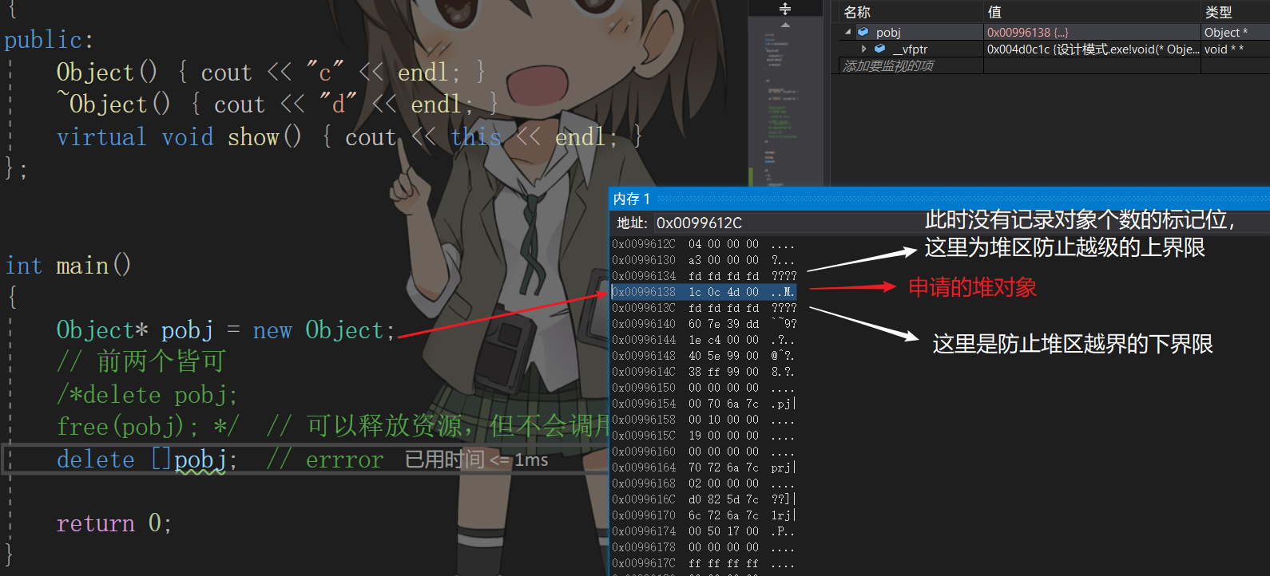The width and height of the screenshot is (1270, 576).
Task: Click the comment '// 前两个皆可'
Action: [141, 361]
